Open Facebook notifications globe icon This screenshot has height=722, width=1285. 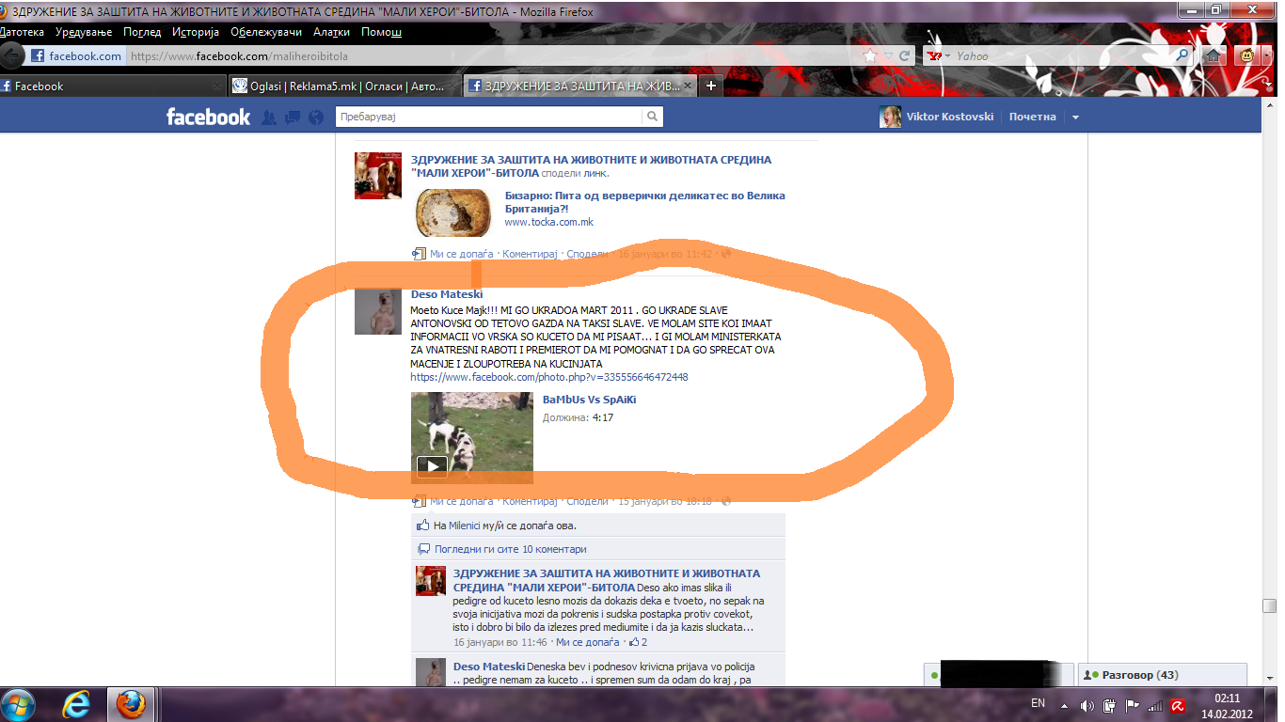(x=316, y=118)
